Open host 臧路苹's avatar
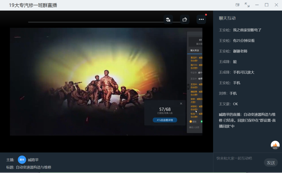The width and height of the screenshot is (282, 173). (22, 160)
